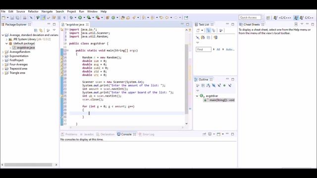Open the Package Explorer view menu arrow

point(54,30)
